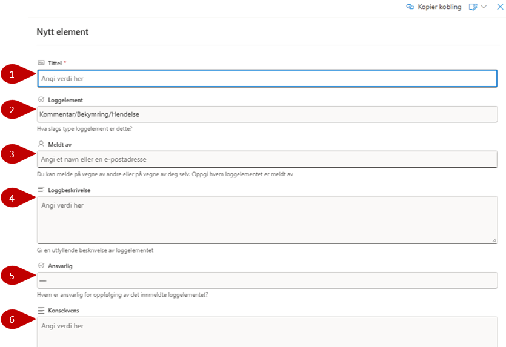Click the edit form icon
The image size is (506, 347).
[x=473, y=7]
